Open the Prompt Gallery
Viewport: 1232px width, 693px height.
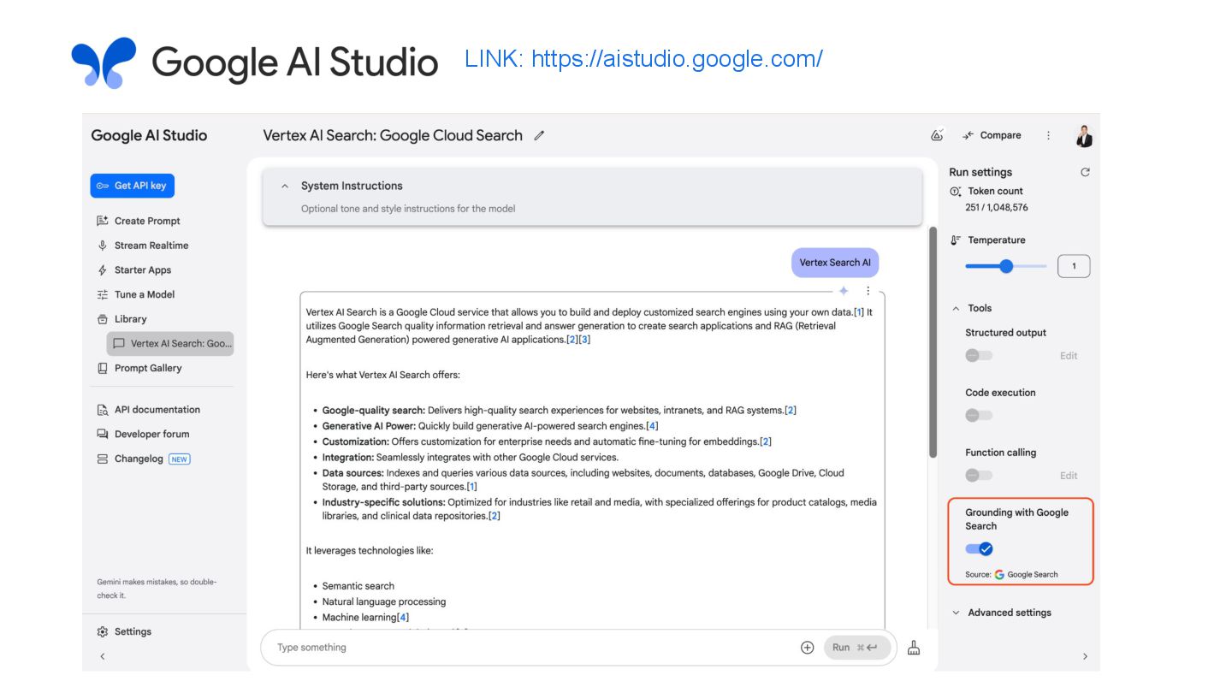pyautogui.click(x=139, y=368)
